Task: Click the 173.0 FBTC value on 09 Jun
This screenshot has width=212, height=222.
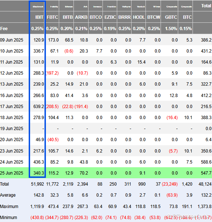Action: click(x=53, y=40)
